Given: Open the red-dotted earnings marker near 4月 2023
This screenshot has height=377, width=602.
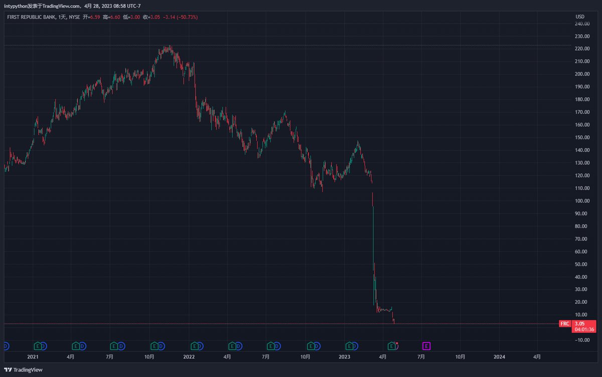Looking at the screenshot, I should pyautogui.click(x=392, y=346).
